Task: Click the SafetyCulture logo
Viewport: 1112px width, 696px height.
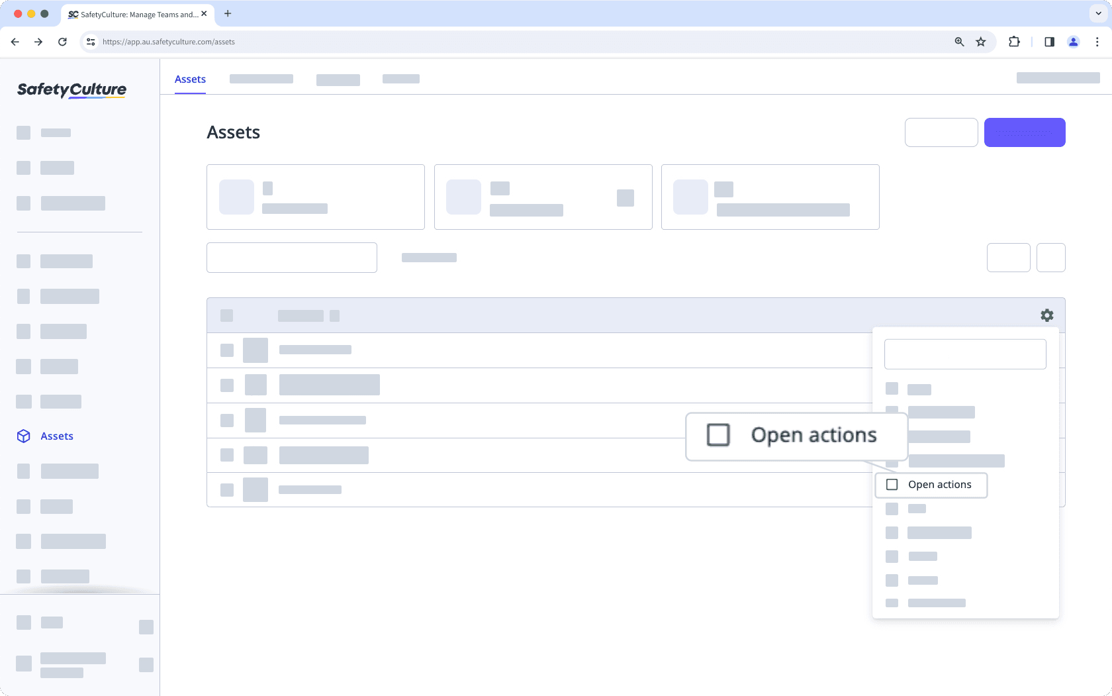Action: pyautogui.click(x=71, y=90)
